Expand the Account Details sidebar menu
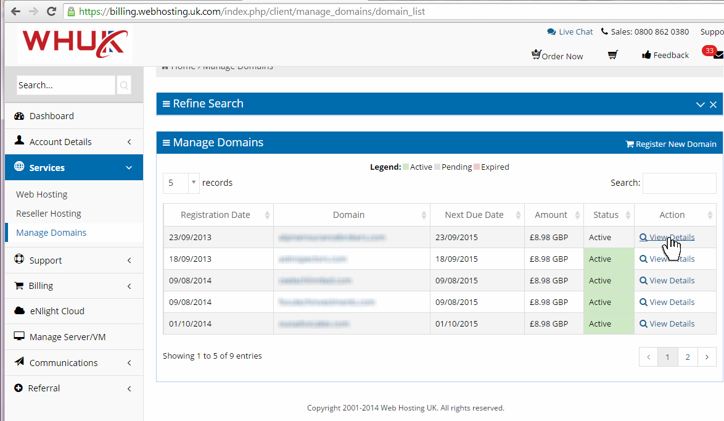Screen dimensions: 724x421 click(73, 142)
